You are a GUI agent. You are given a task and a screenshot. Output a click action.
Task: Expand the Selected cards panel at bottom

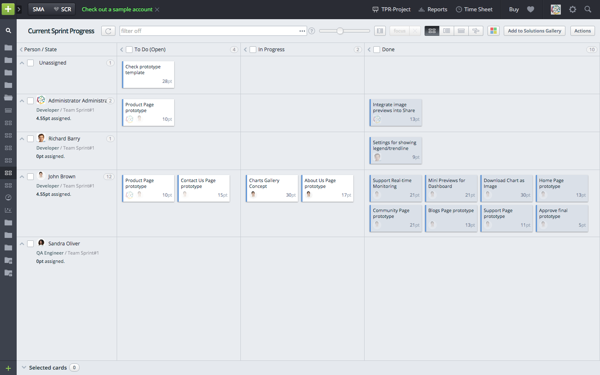(24, 367)
